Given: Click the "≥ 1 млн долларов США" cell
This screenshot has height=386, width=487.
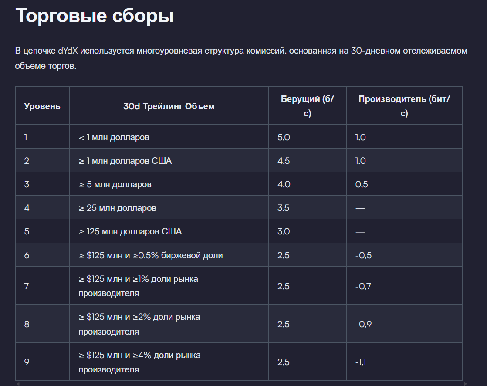Looking at the screenshot, I should tap(125, 161).
